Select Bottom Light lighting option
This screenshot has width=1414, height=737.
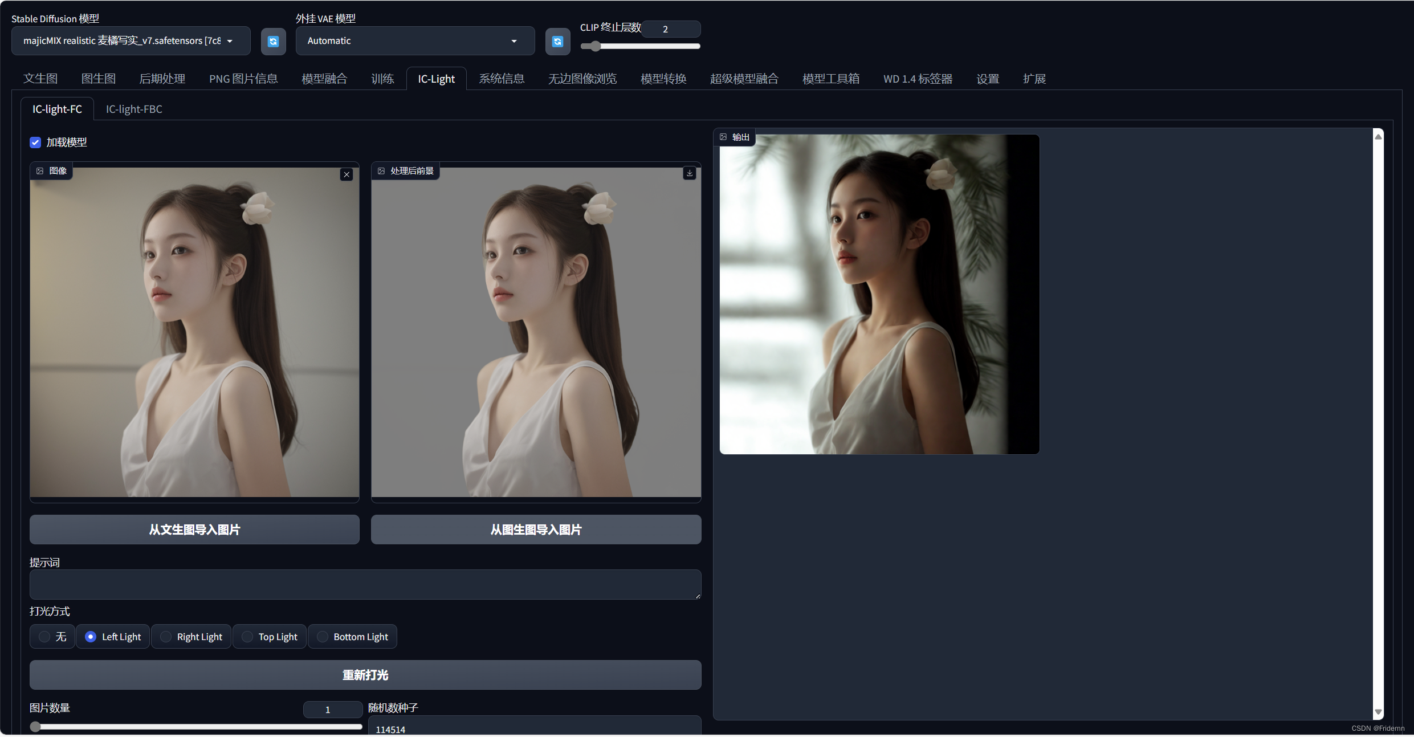(323, 637)
